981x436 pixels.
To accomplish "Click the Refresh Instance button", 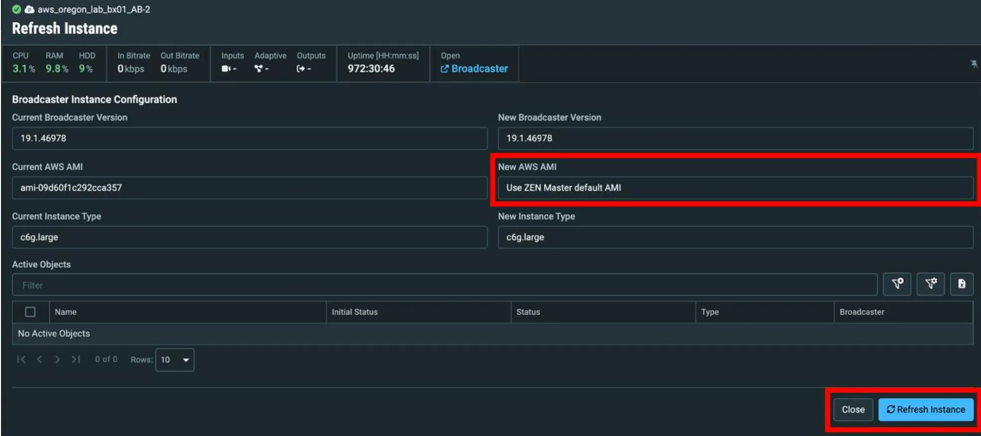I will [926, 410].
